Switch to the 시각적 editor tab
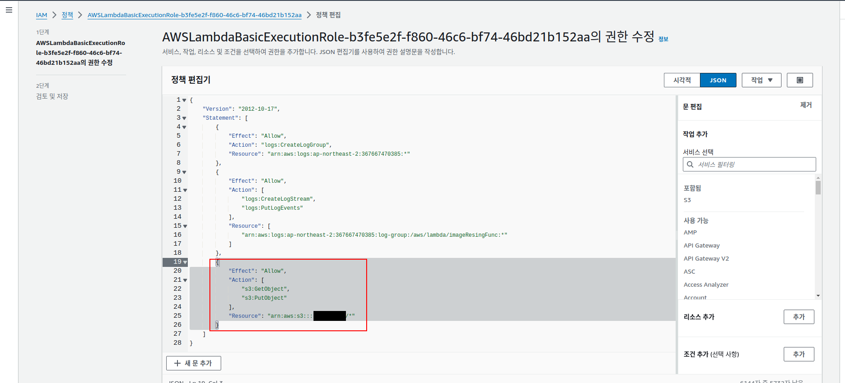This screenshot has height=383, width=845. point(682,80)
